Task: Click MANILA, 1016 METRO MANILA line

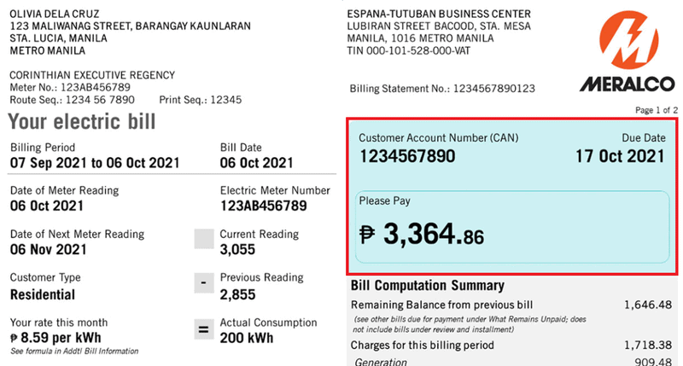Action: coord(420,38)
